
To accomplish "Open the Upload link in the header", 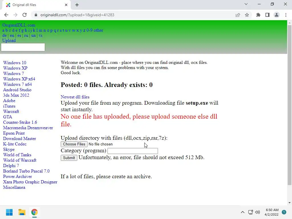I will click(9, 40).
